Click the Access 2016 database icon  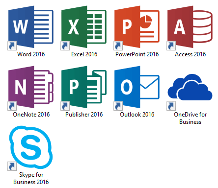click(x=190, y=27)
